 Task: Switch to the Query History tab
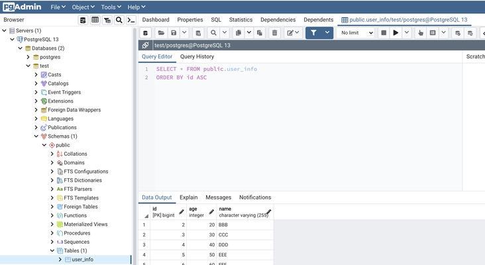(x=197, y=56)
